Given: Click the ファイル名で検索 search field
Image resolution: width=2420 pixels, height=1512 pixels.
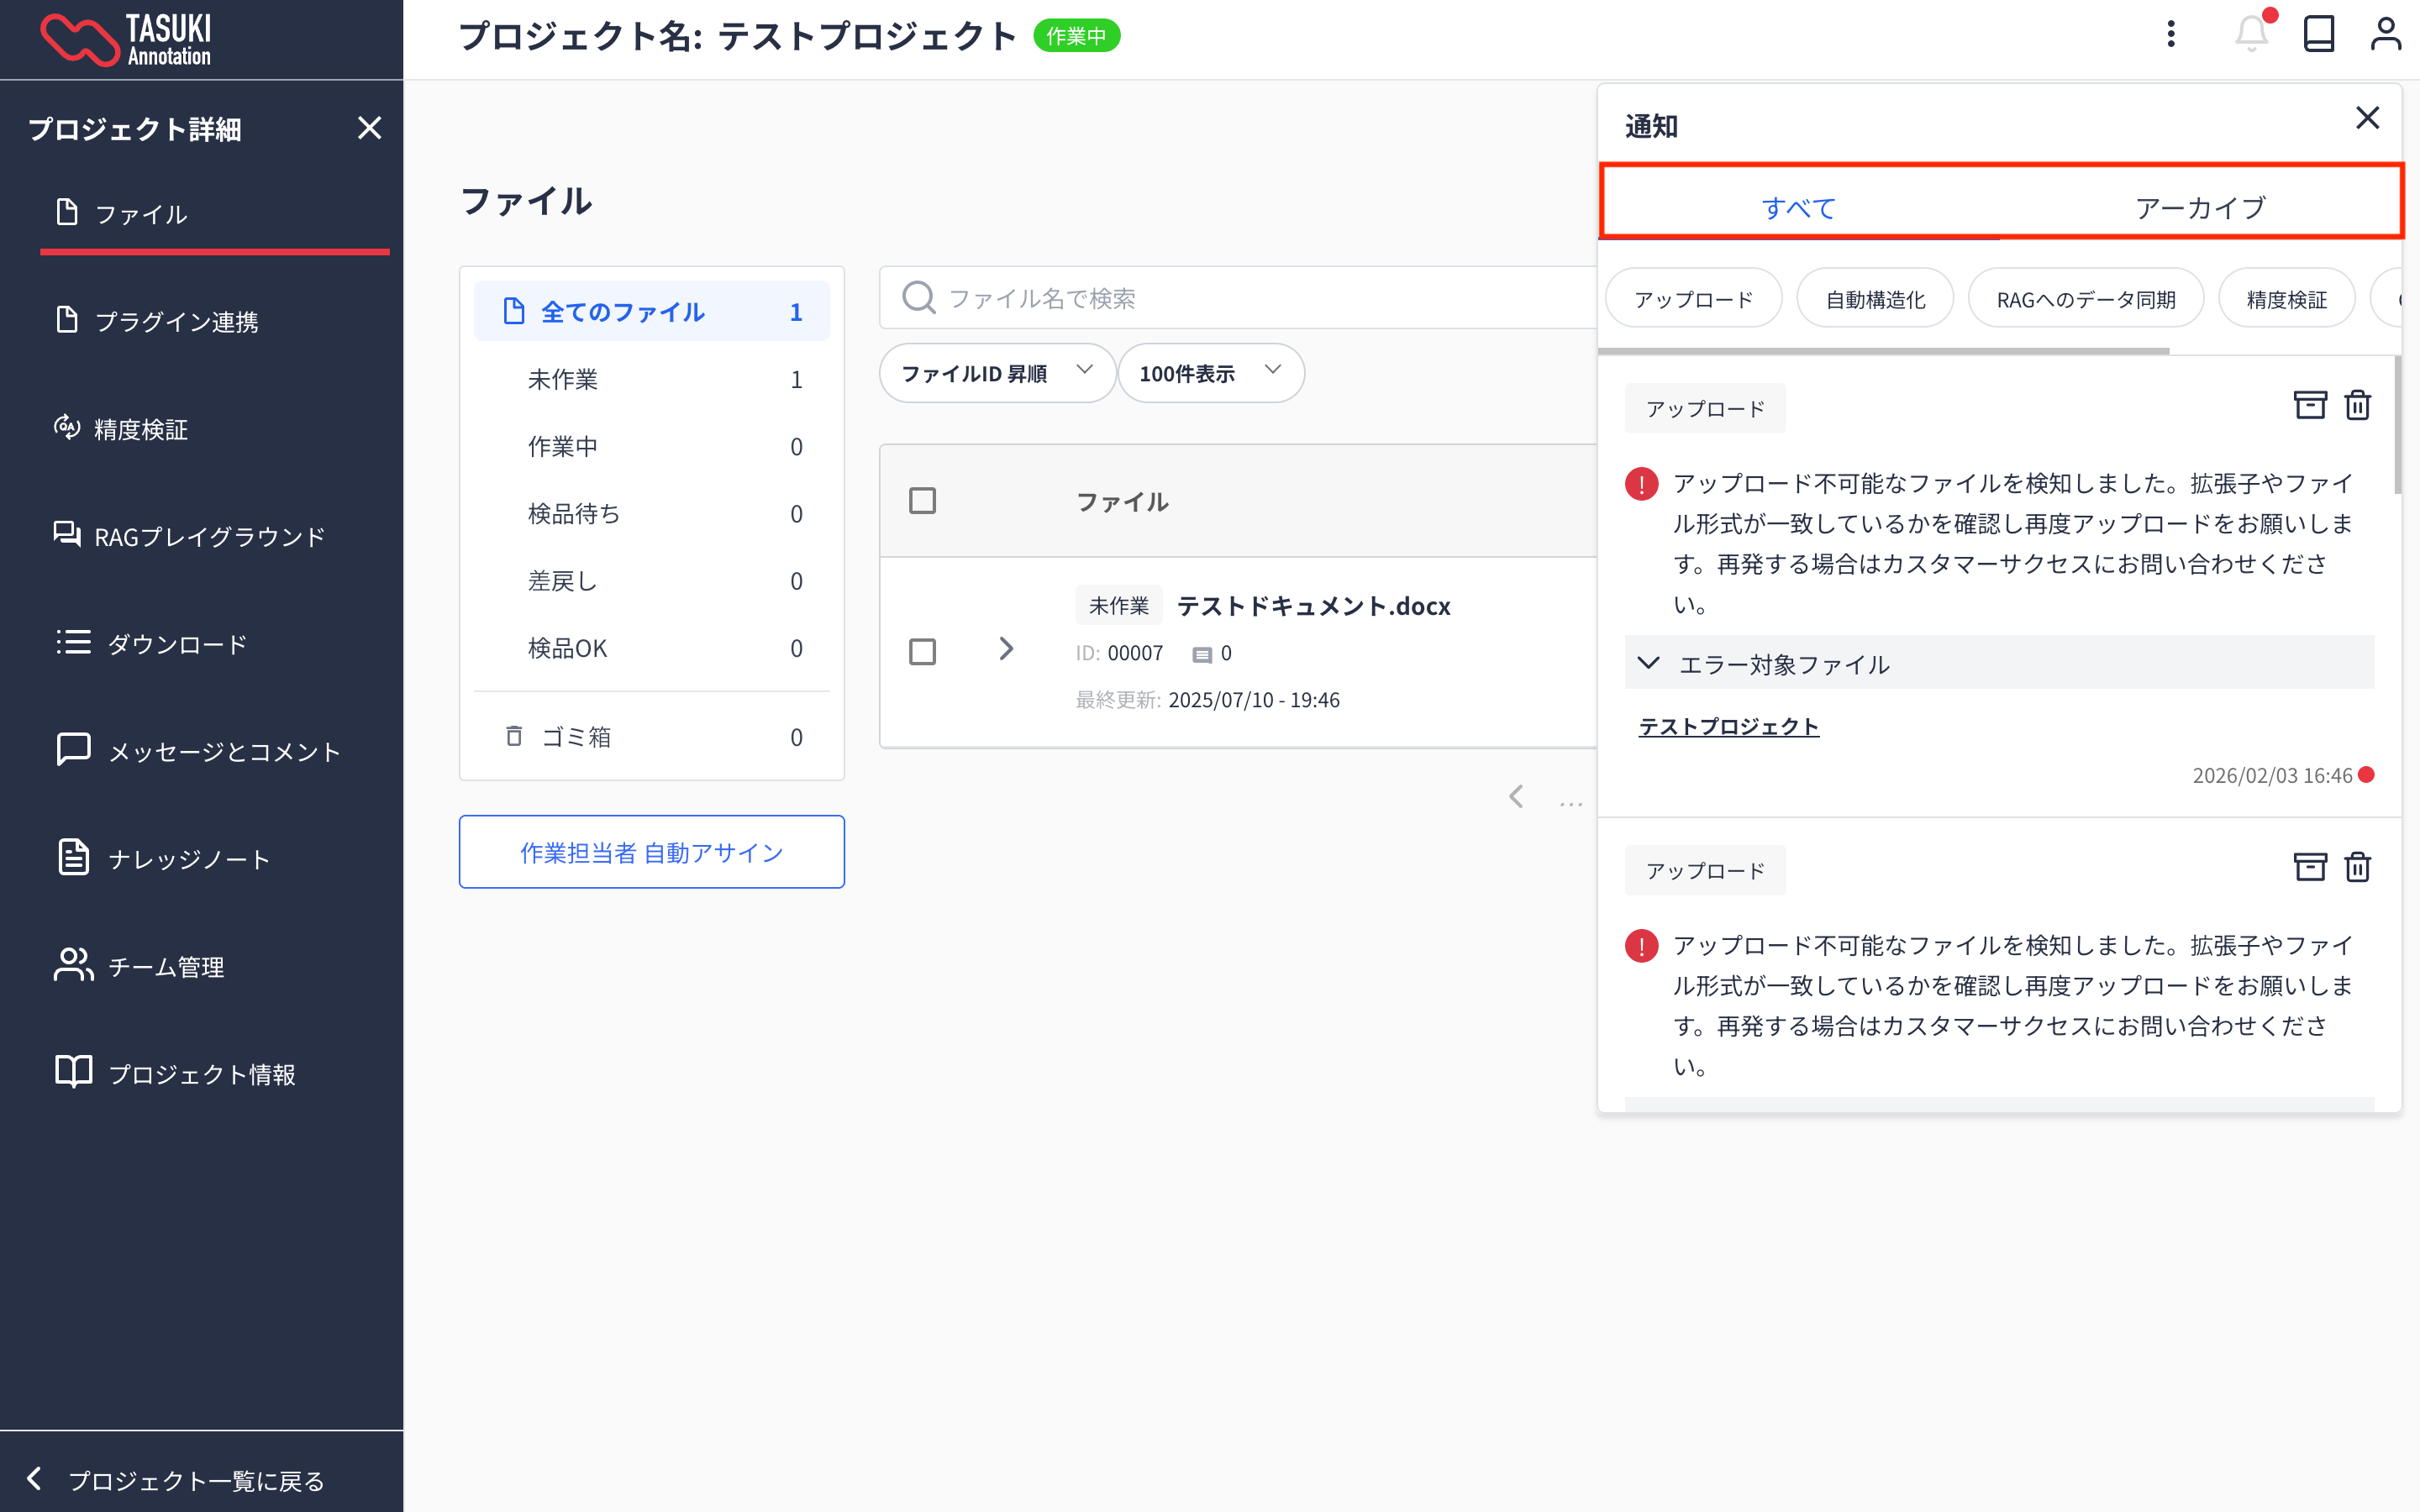Looking at the screenshot, I should click(x=1240, y=298).
